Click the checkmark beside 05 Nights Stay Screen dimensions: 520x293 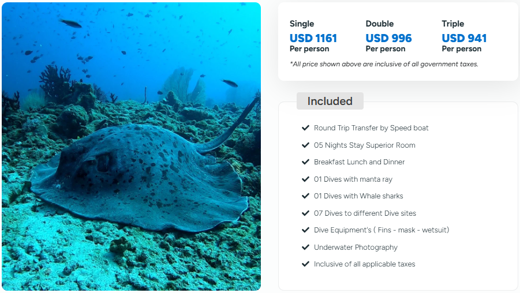click(305, 145)
